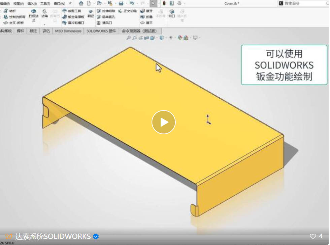This screenshot has width=330, height=245.
Task: Switch to the SOLIDWORKS 插件 tab
Action: click(101, 31)
